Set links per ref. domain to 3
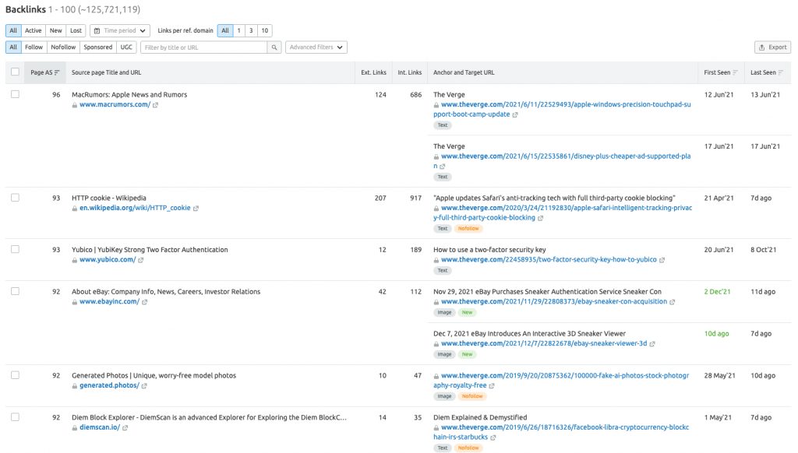This screenshot has height=453, width=798. click(x=251, y=30)
